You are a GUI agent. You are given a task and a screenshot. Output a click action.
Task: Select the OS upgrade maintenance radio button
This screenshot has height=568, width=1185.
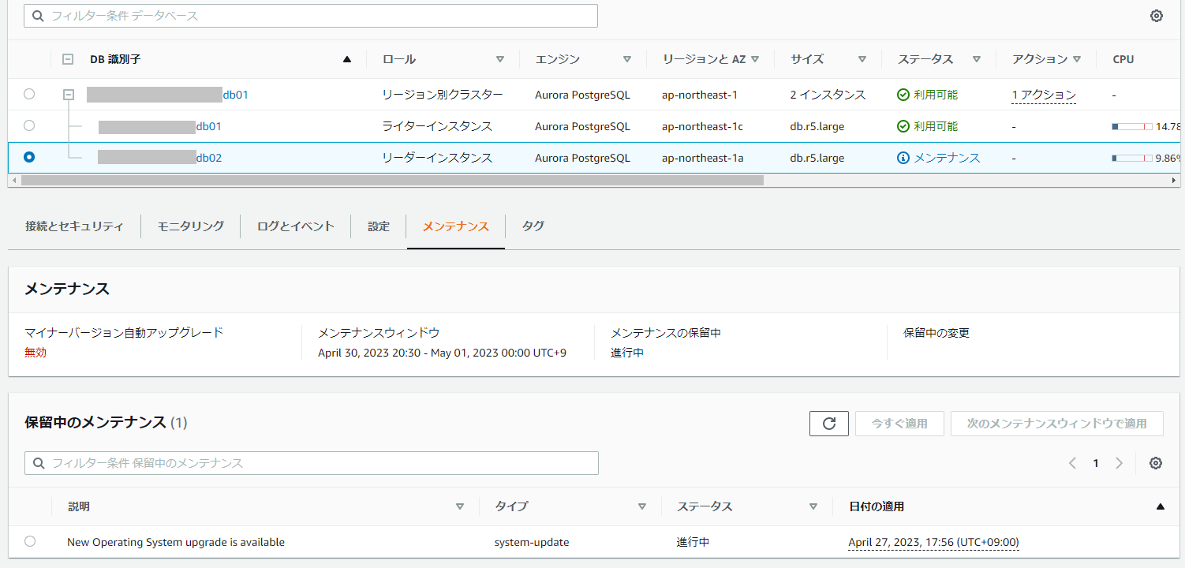(30, 541)
